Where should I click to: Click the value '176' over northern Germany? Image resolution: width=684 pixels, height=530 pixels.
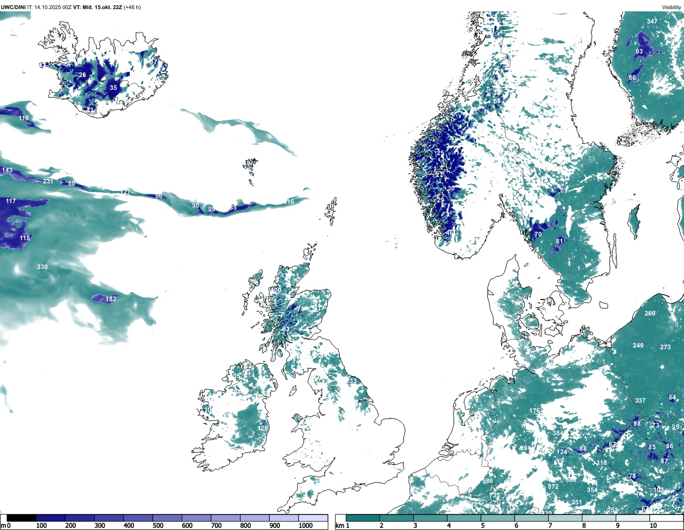tap(534, 411)
